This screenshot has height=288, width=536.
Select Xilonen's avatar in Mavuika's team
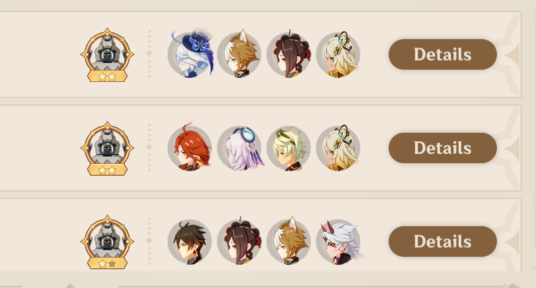[338, 147]
